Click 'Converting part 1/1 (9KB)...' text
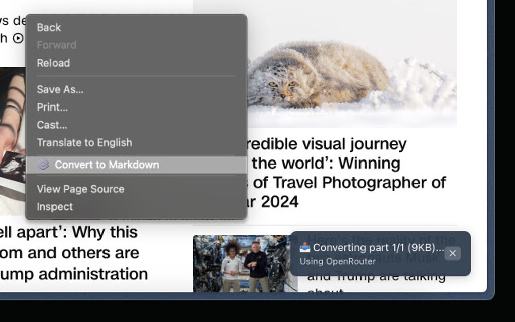 click(378, 247)
